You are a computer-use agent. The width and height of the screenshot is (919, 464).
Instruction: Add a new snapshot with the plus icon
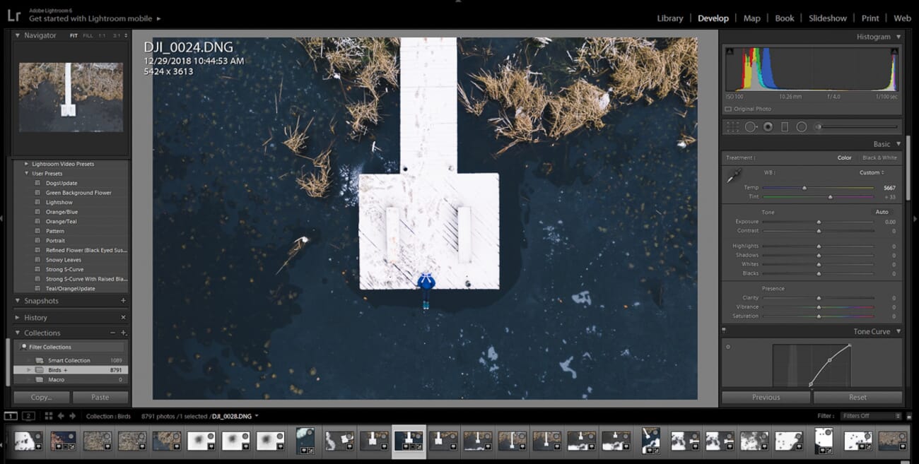tap(123, 301)
